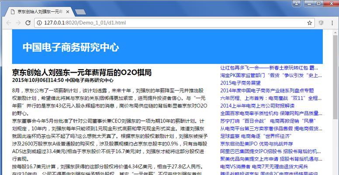The image size is (339, 175).
Task: Open the Chrome three-dot menu
Action: [x=332, y=23]
